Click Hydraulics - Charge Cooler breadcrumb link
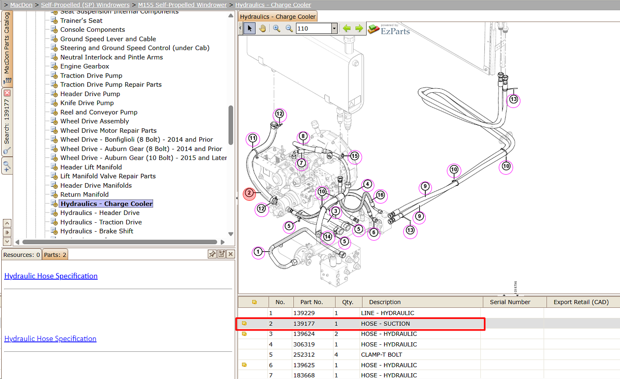The height and width of the screenshot is (379, 620). pos(273,5)
